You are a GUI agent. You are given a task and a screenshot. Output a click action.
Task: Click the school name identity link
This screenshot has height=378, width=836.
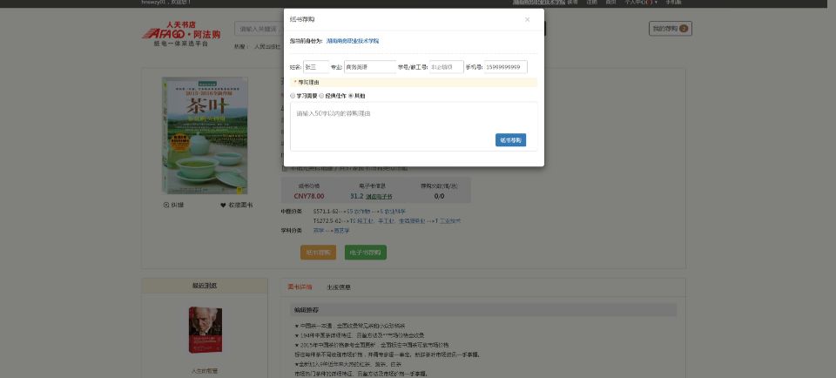point(353,41)
